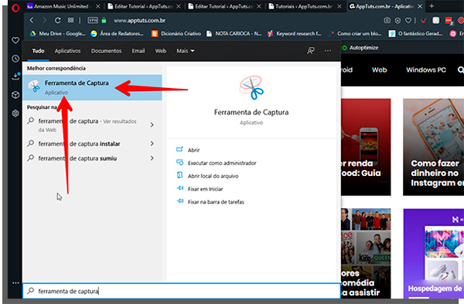Viewport: 464px width, 304px height.
Task: Open the Opera sidebar extensions cube icon
Action: tap(15, 95)
